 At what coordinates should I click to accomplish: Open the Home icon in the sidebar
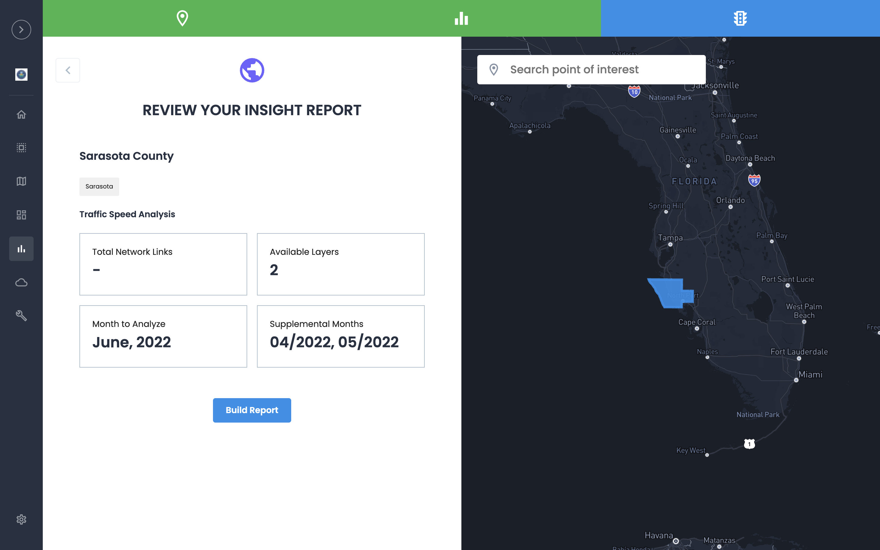point(21,115)
